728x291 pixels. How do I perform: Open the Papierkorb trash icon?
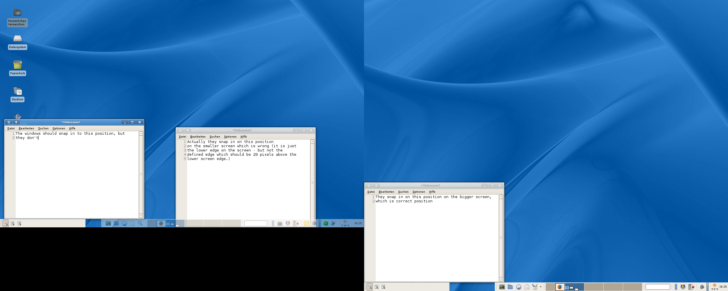(18, 65)
